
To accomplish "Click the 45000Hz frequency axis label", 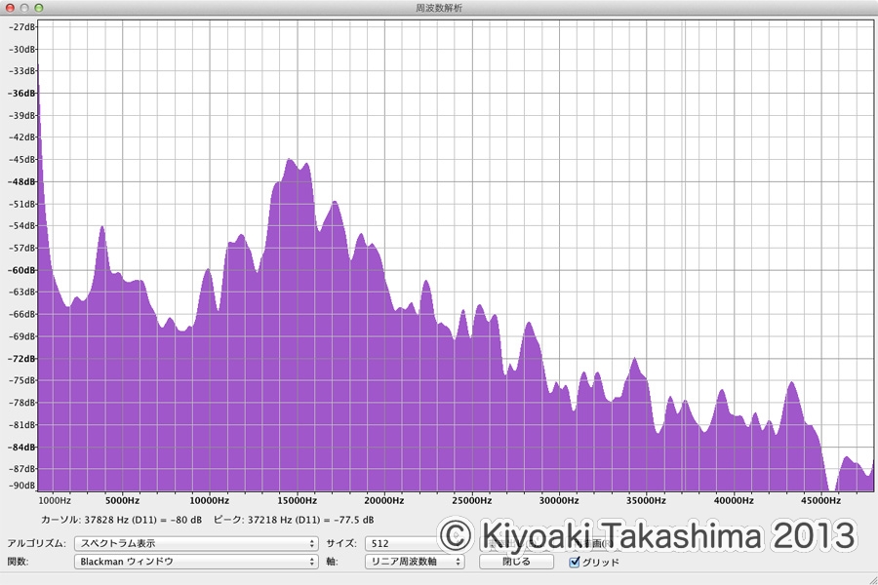I will click(820, 500).
